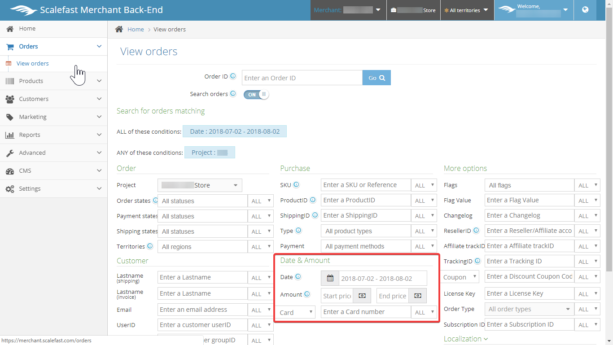Open the Card type dropdown
The height and width of the screenshot is (345, 613).
click(295, 312)
